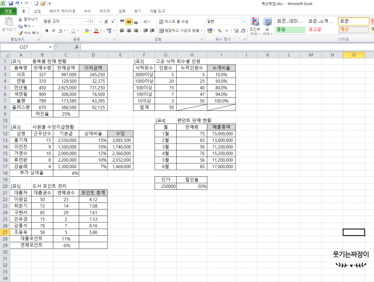Select cell containing 이익금액 header
Viewport: 374px width, 282px height.
[x=93, y=68]
